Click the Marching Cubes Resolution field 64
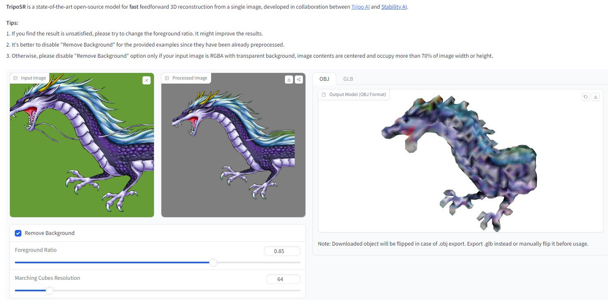 click(283, 279)
